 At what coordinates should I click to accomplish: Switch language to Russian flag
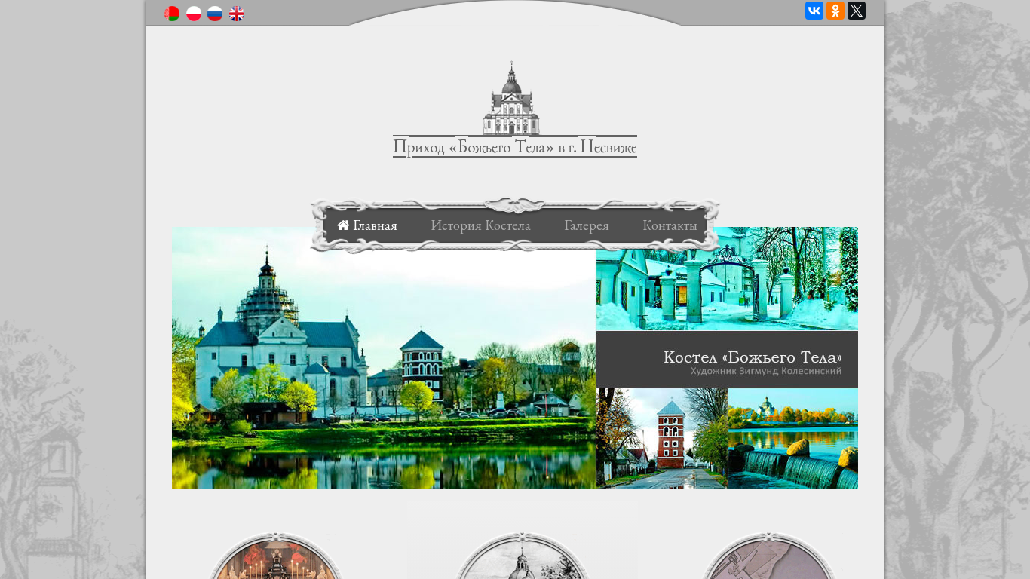coord(215,14)
